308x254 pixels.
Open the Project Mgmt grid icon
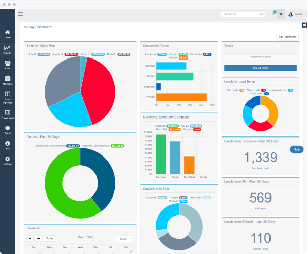point(7,114)
